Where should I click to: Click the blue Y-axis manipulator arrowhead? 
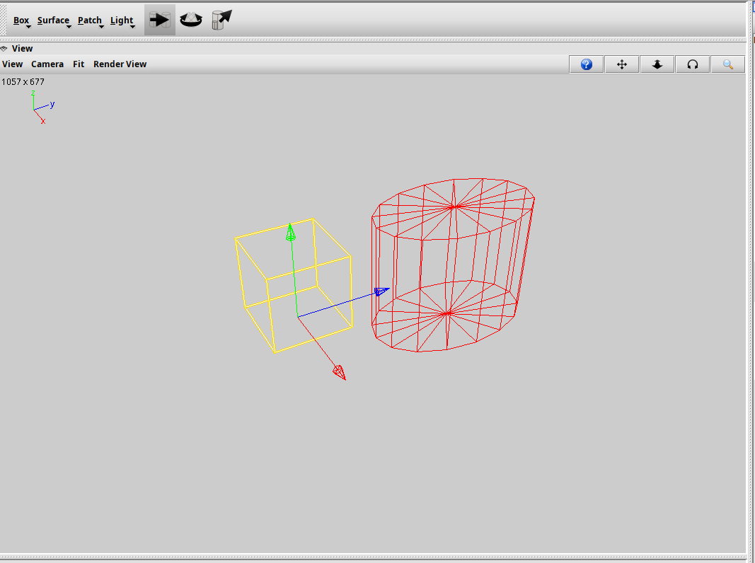(381, 291)
